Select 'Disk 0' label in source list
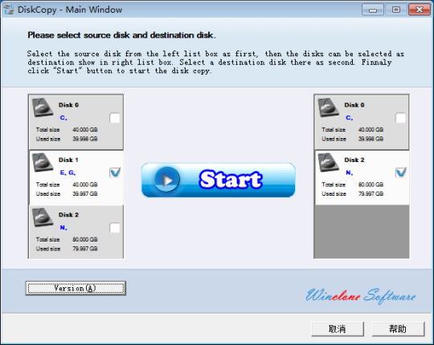 click(68, 105)
